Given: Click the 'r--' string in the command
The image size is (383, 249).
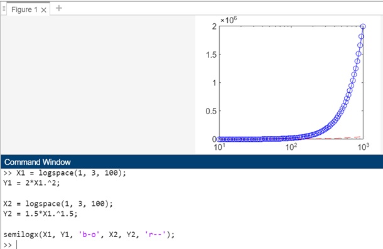Looking at the screenshot, I should click(x=155, y=235).
